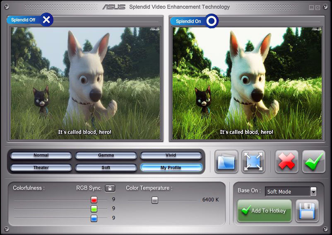Screen dimensions: 332x235
Task: Open the blue folder load-profile icon
Action: 226,161
